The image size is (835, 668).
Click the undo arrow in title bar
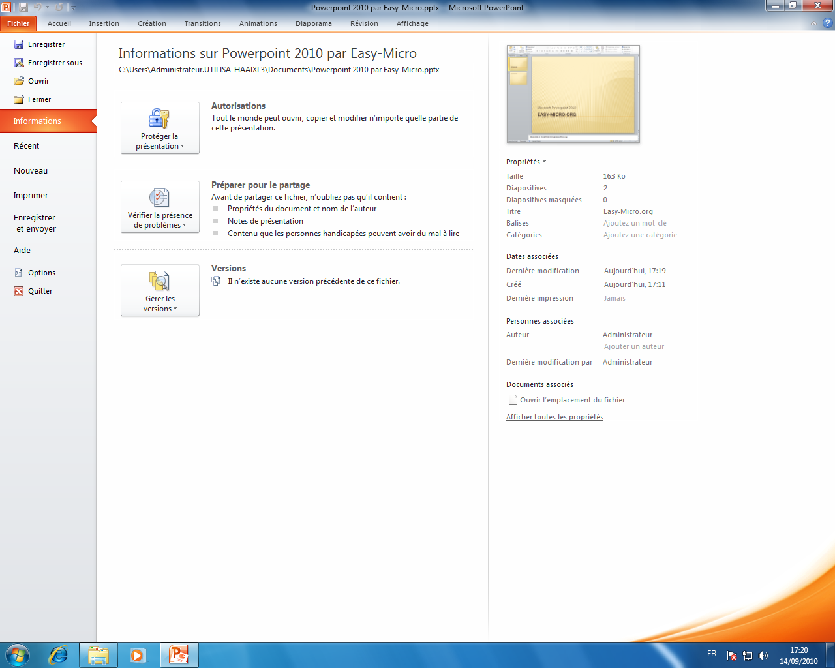pos(37,7)
